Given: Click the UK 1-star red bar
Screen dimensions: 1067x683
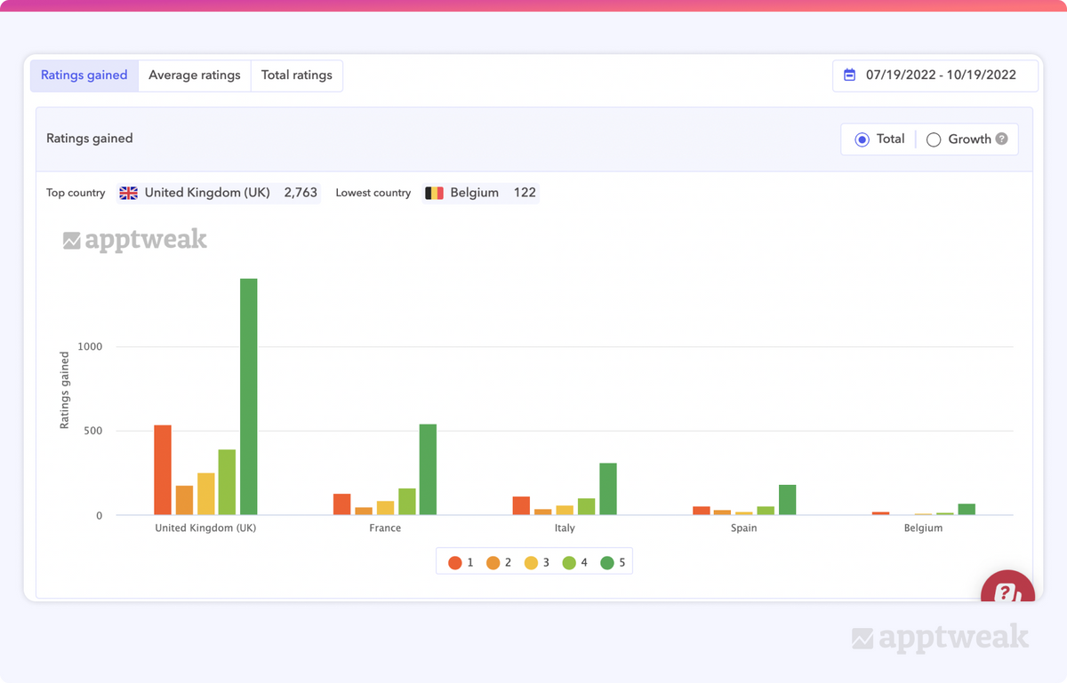Looking at the screenshot, I should coord(163,470).
